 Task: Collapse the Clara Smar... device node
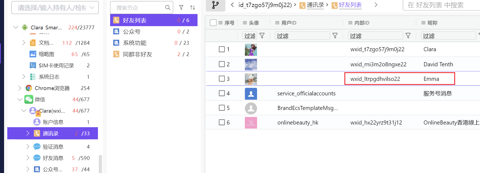click(16, 27)
